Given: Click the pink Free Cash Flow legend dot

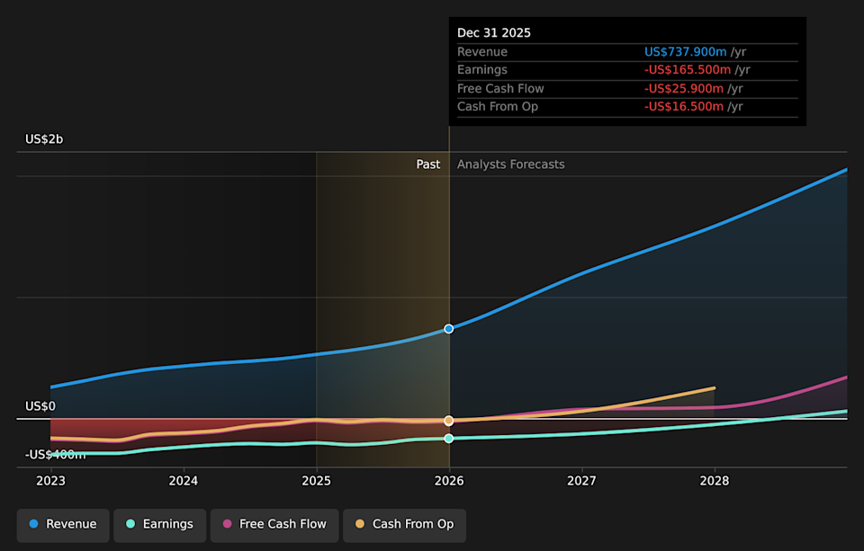Looking at the screenshot, I should (x=225, y=525).
